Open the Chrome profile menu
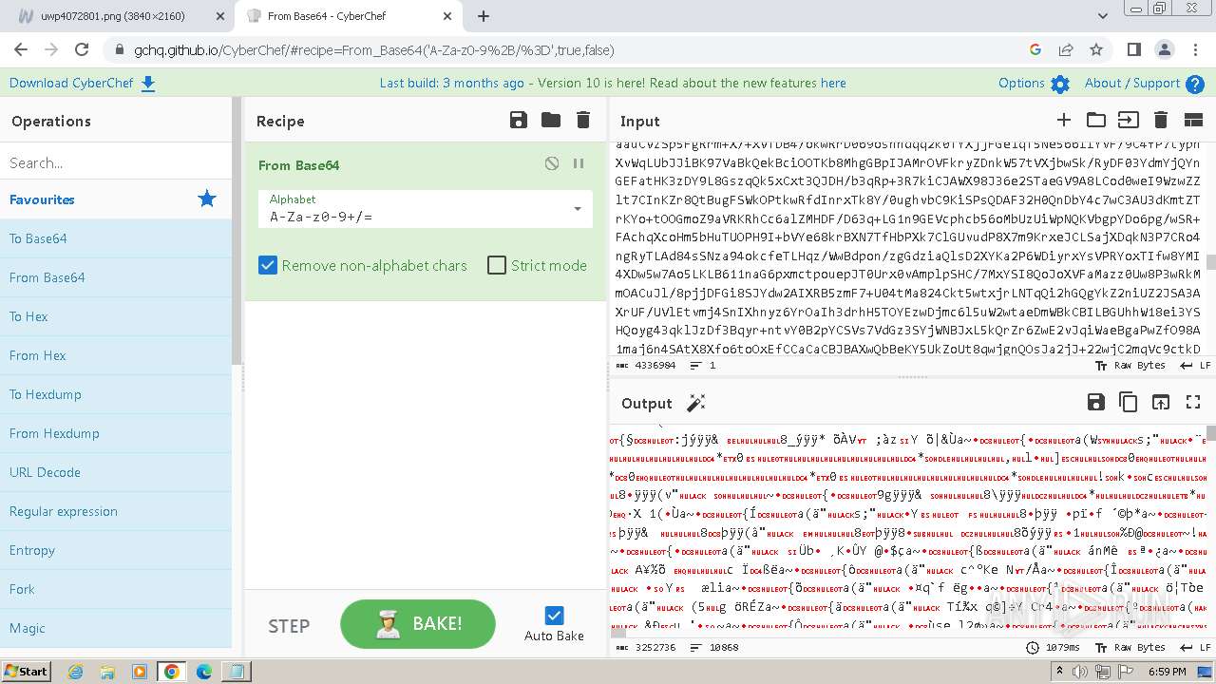This screenshot has height=684, width=1216. tap(1164, 49)
